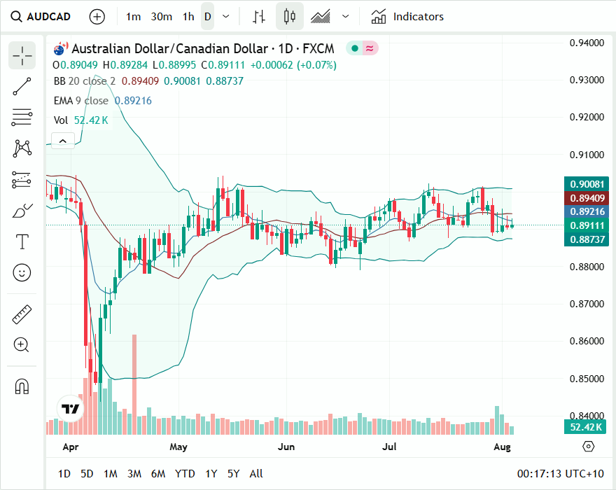Select the brush drawing tool

pos(22,211)
